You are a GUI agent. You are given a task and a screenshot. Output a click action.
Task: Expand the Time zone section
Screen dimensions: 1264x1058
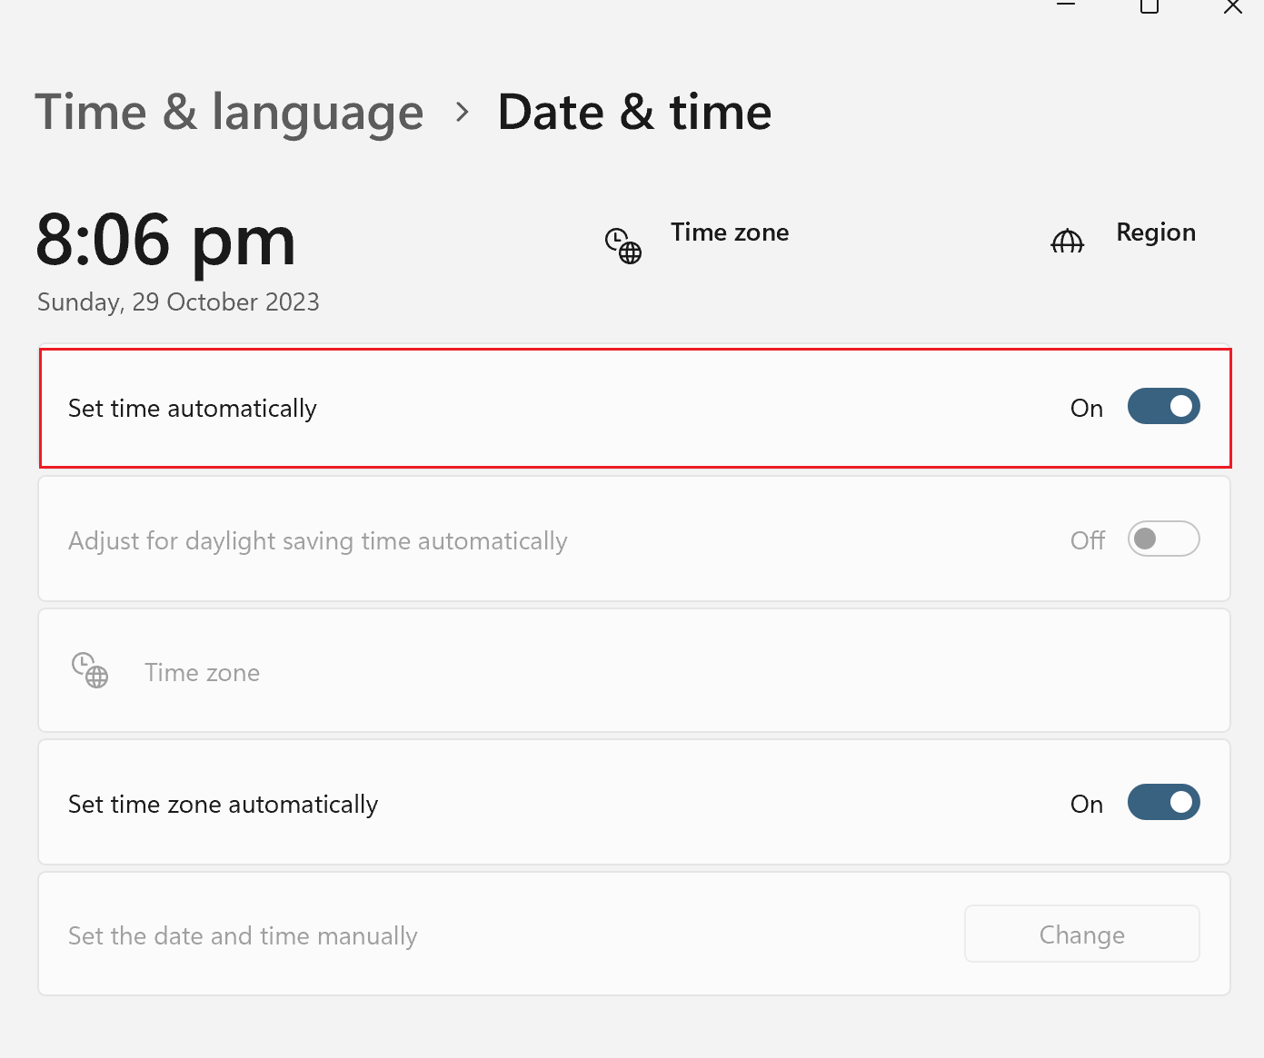633,671
